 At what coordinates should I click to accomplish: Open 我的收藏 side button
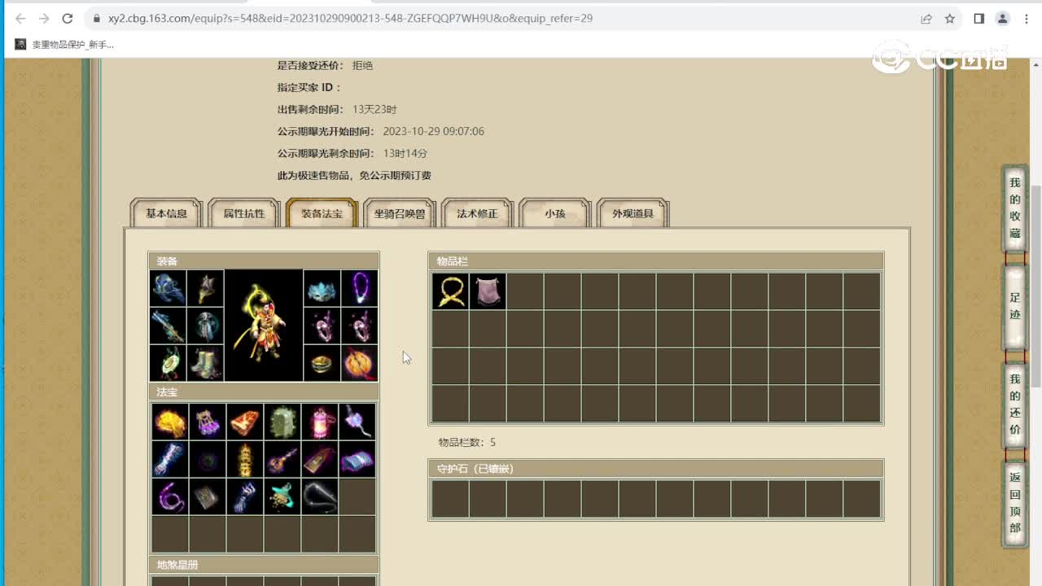coord(1014,208)
